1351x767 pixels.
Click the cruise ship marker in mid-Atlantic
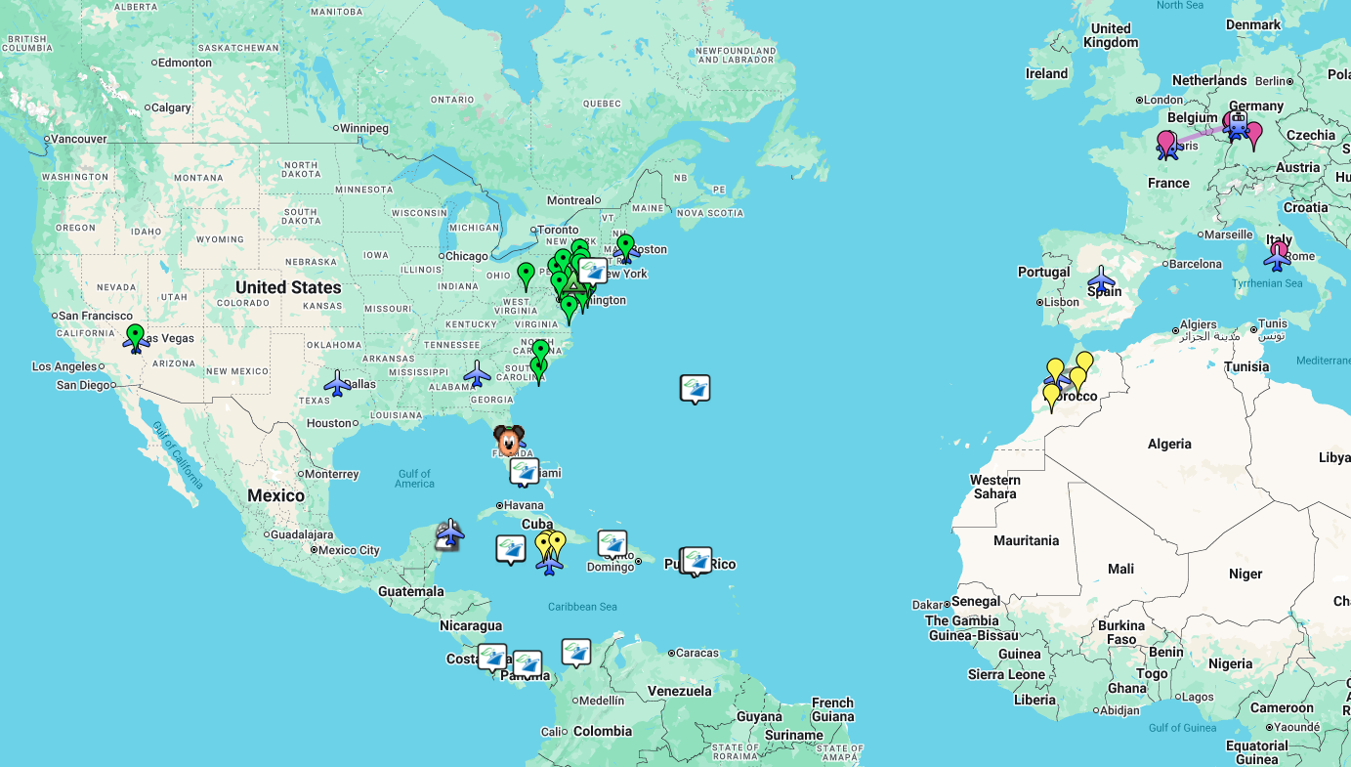[695, 388]
